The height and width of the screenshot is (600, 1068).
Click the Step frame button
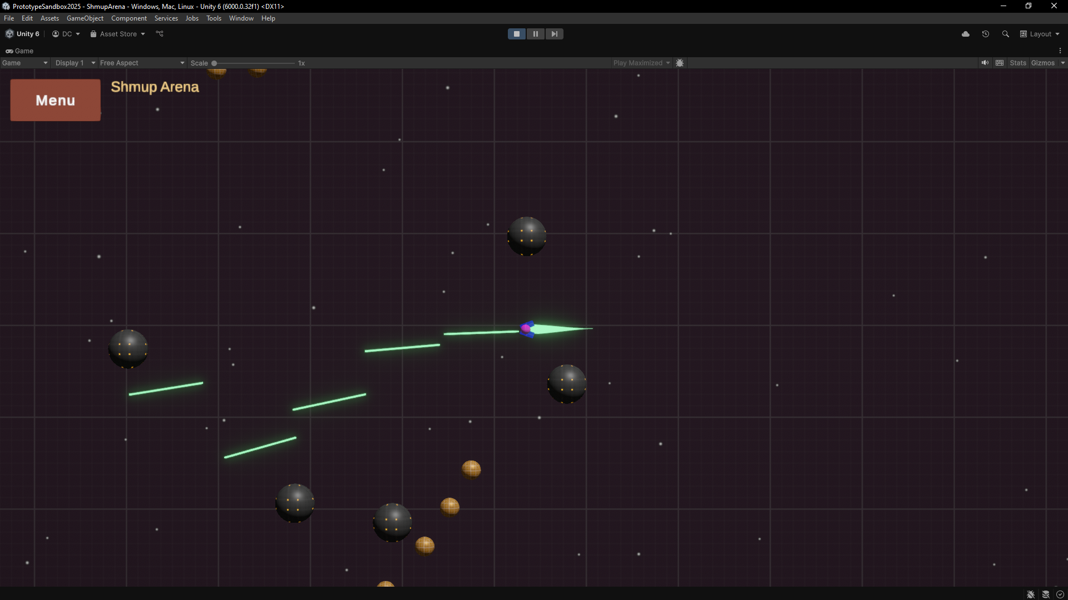554,34
